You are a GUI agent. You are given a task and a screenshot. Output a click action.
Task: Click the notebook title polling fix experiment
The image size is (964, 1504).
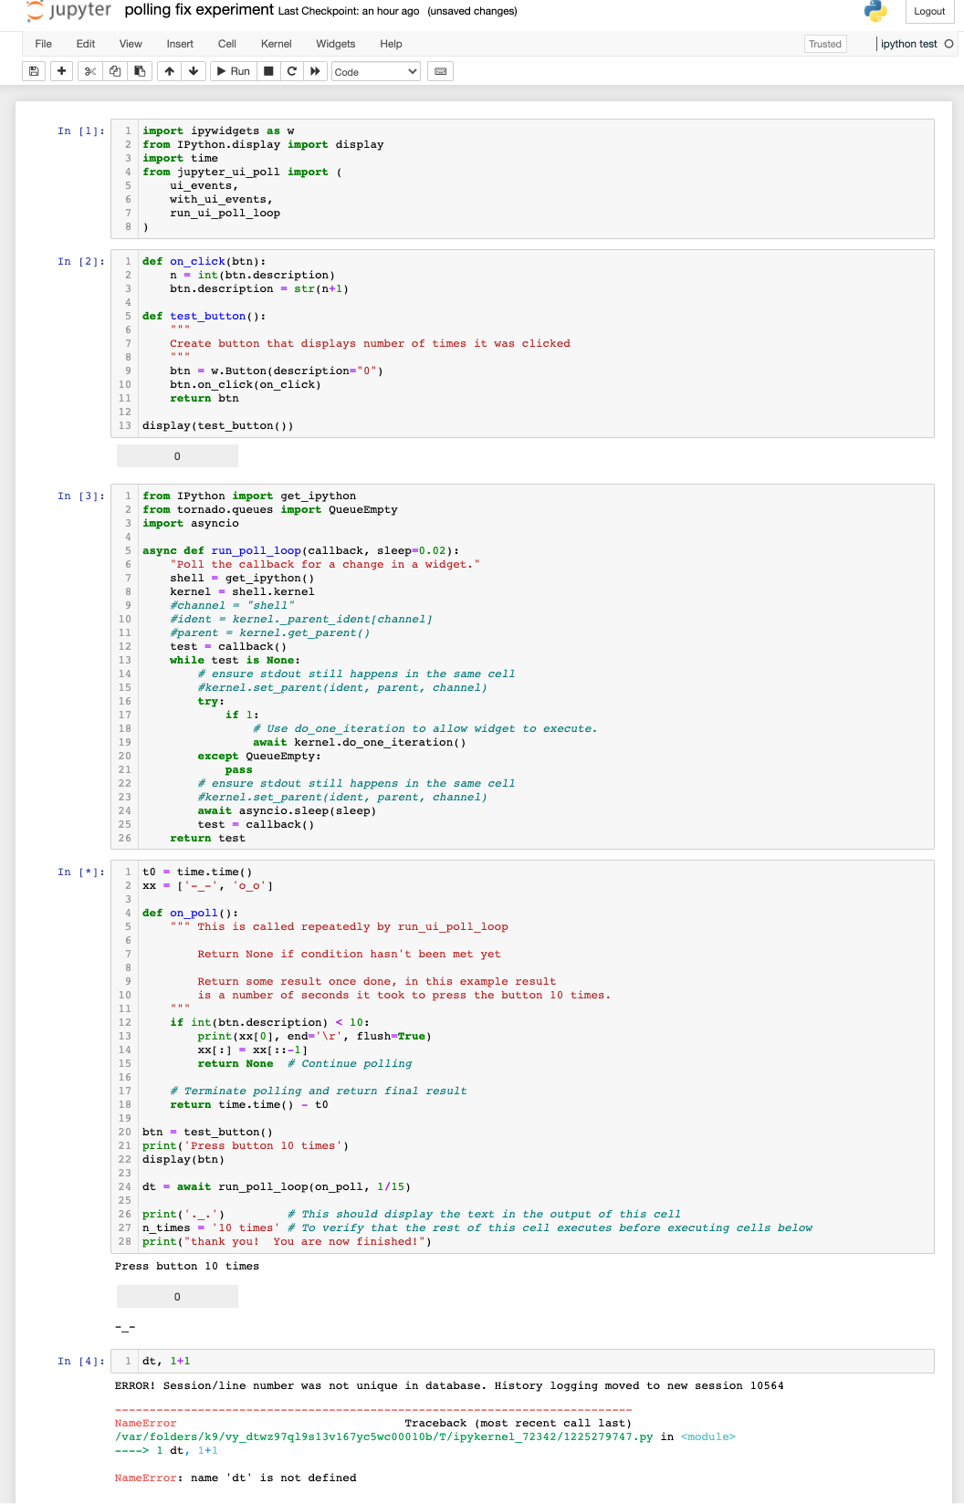(199, 10)
